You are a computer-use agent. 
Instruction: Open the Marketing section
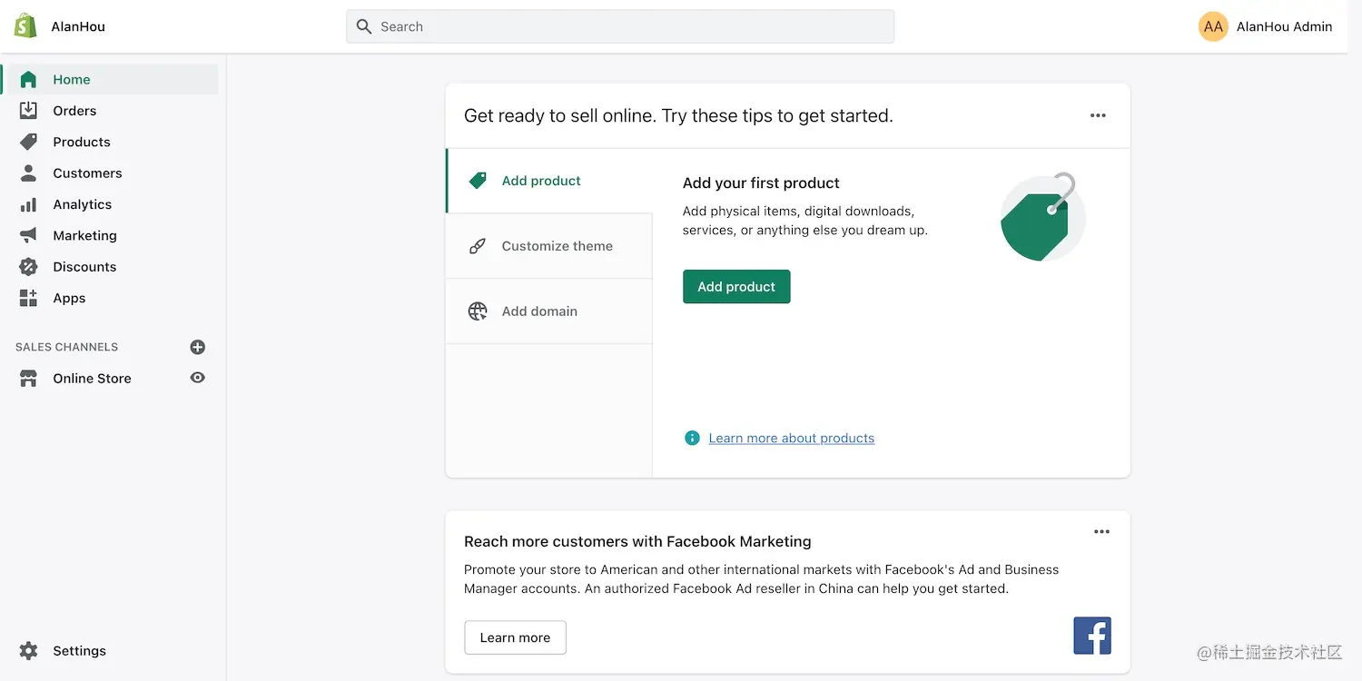tap(84, 235)
